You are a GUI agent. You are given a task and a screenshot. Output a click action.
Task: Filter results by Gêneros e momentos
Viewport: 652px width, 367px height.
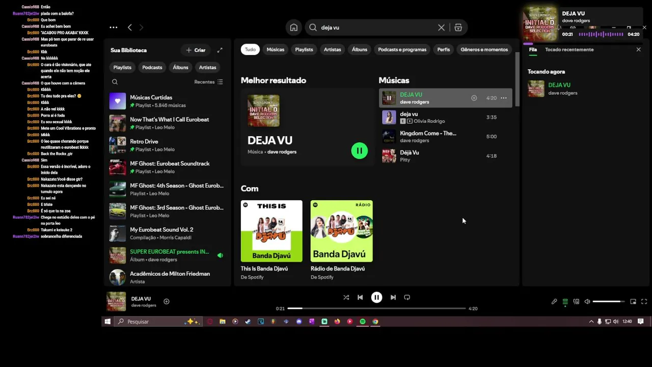(484, 49)
